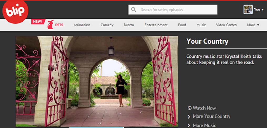This screenshot has width=267, height=128.
Task: Click the search magnifier icon
Action: pos(134,10)
